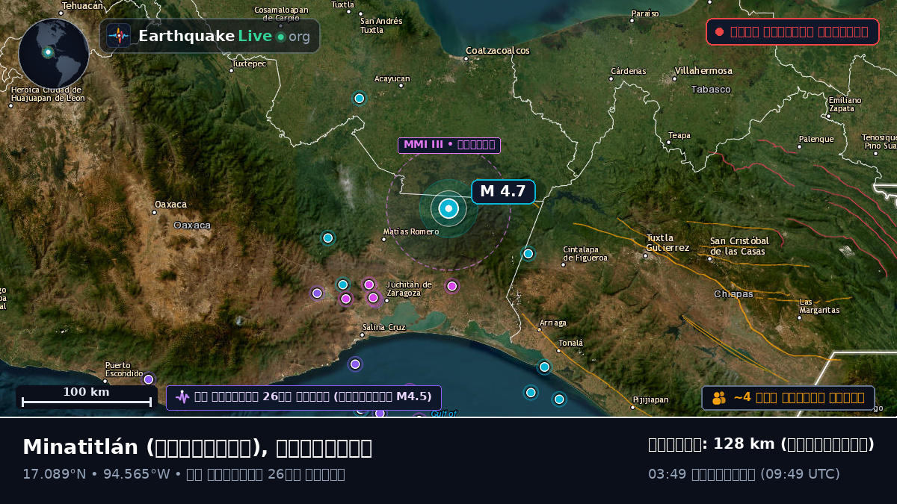Click the 09:49 UTC time text
This screenshot has height=504, width=897.
(799, 474)
